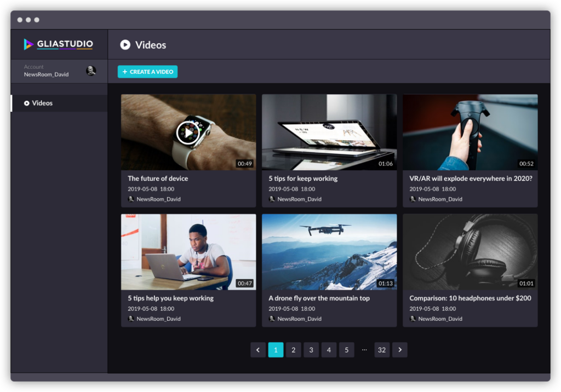
Task: Click the ellipsis in the pagination bar
Action: click(364, 349)
